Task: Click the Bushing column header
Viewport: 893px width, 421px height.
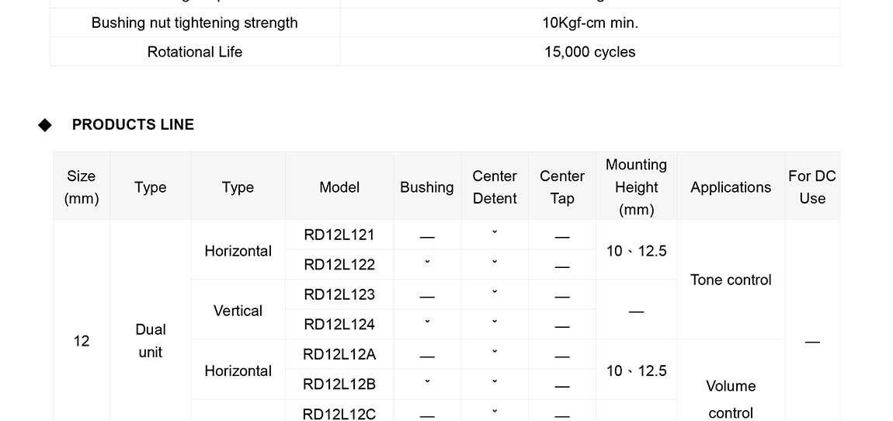Action: 427,187
